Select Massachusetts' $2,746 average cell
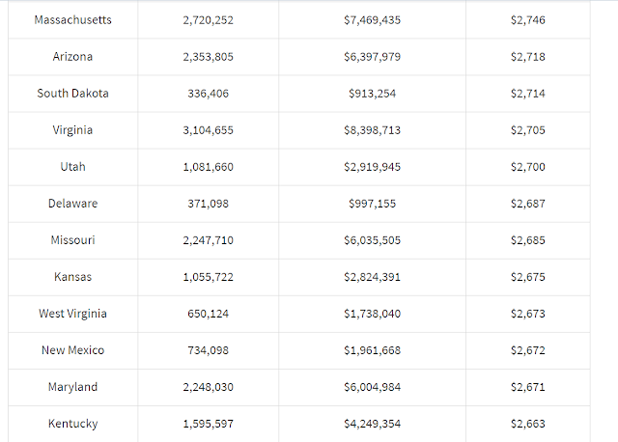This screenshot has width=618, height=442. (527, 20)
